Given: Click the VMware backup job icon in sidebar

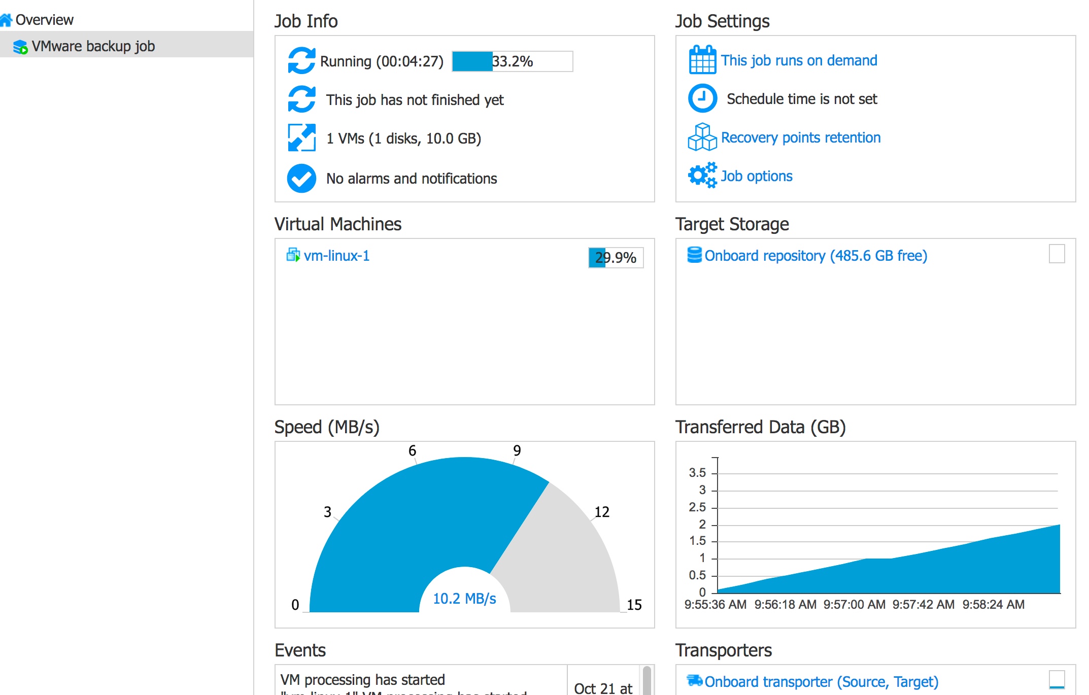Looking at the screenshot, I should coord(20,47).
